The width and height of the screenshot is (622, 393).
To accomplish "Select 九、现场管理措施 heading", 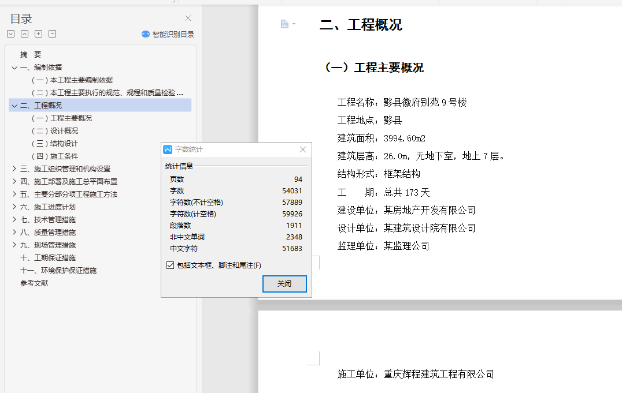I will point(48,245).
